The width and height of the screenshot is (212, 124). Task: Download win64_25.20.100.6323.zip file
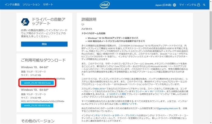37,105
